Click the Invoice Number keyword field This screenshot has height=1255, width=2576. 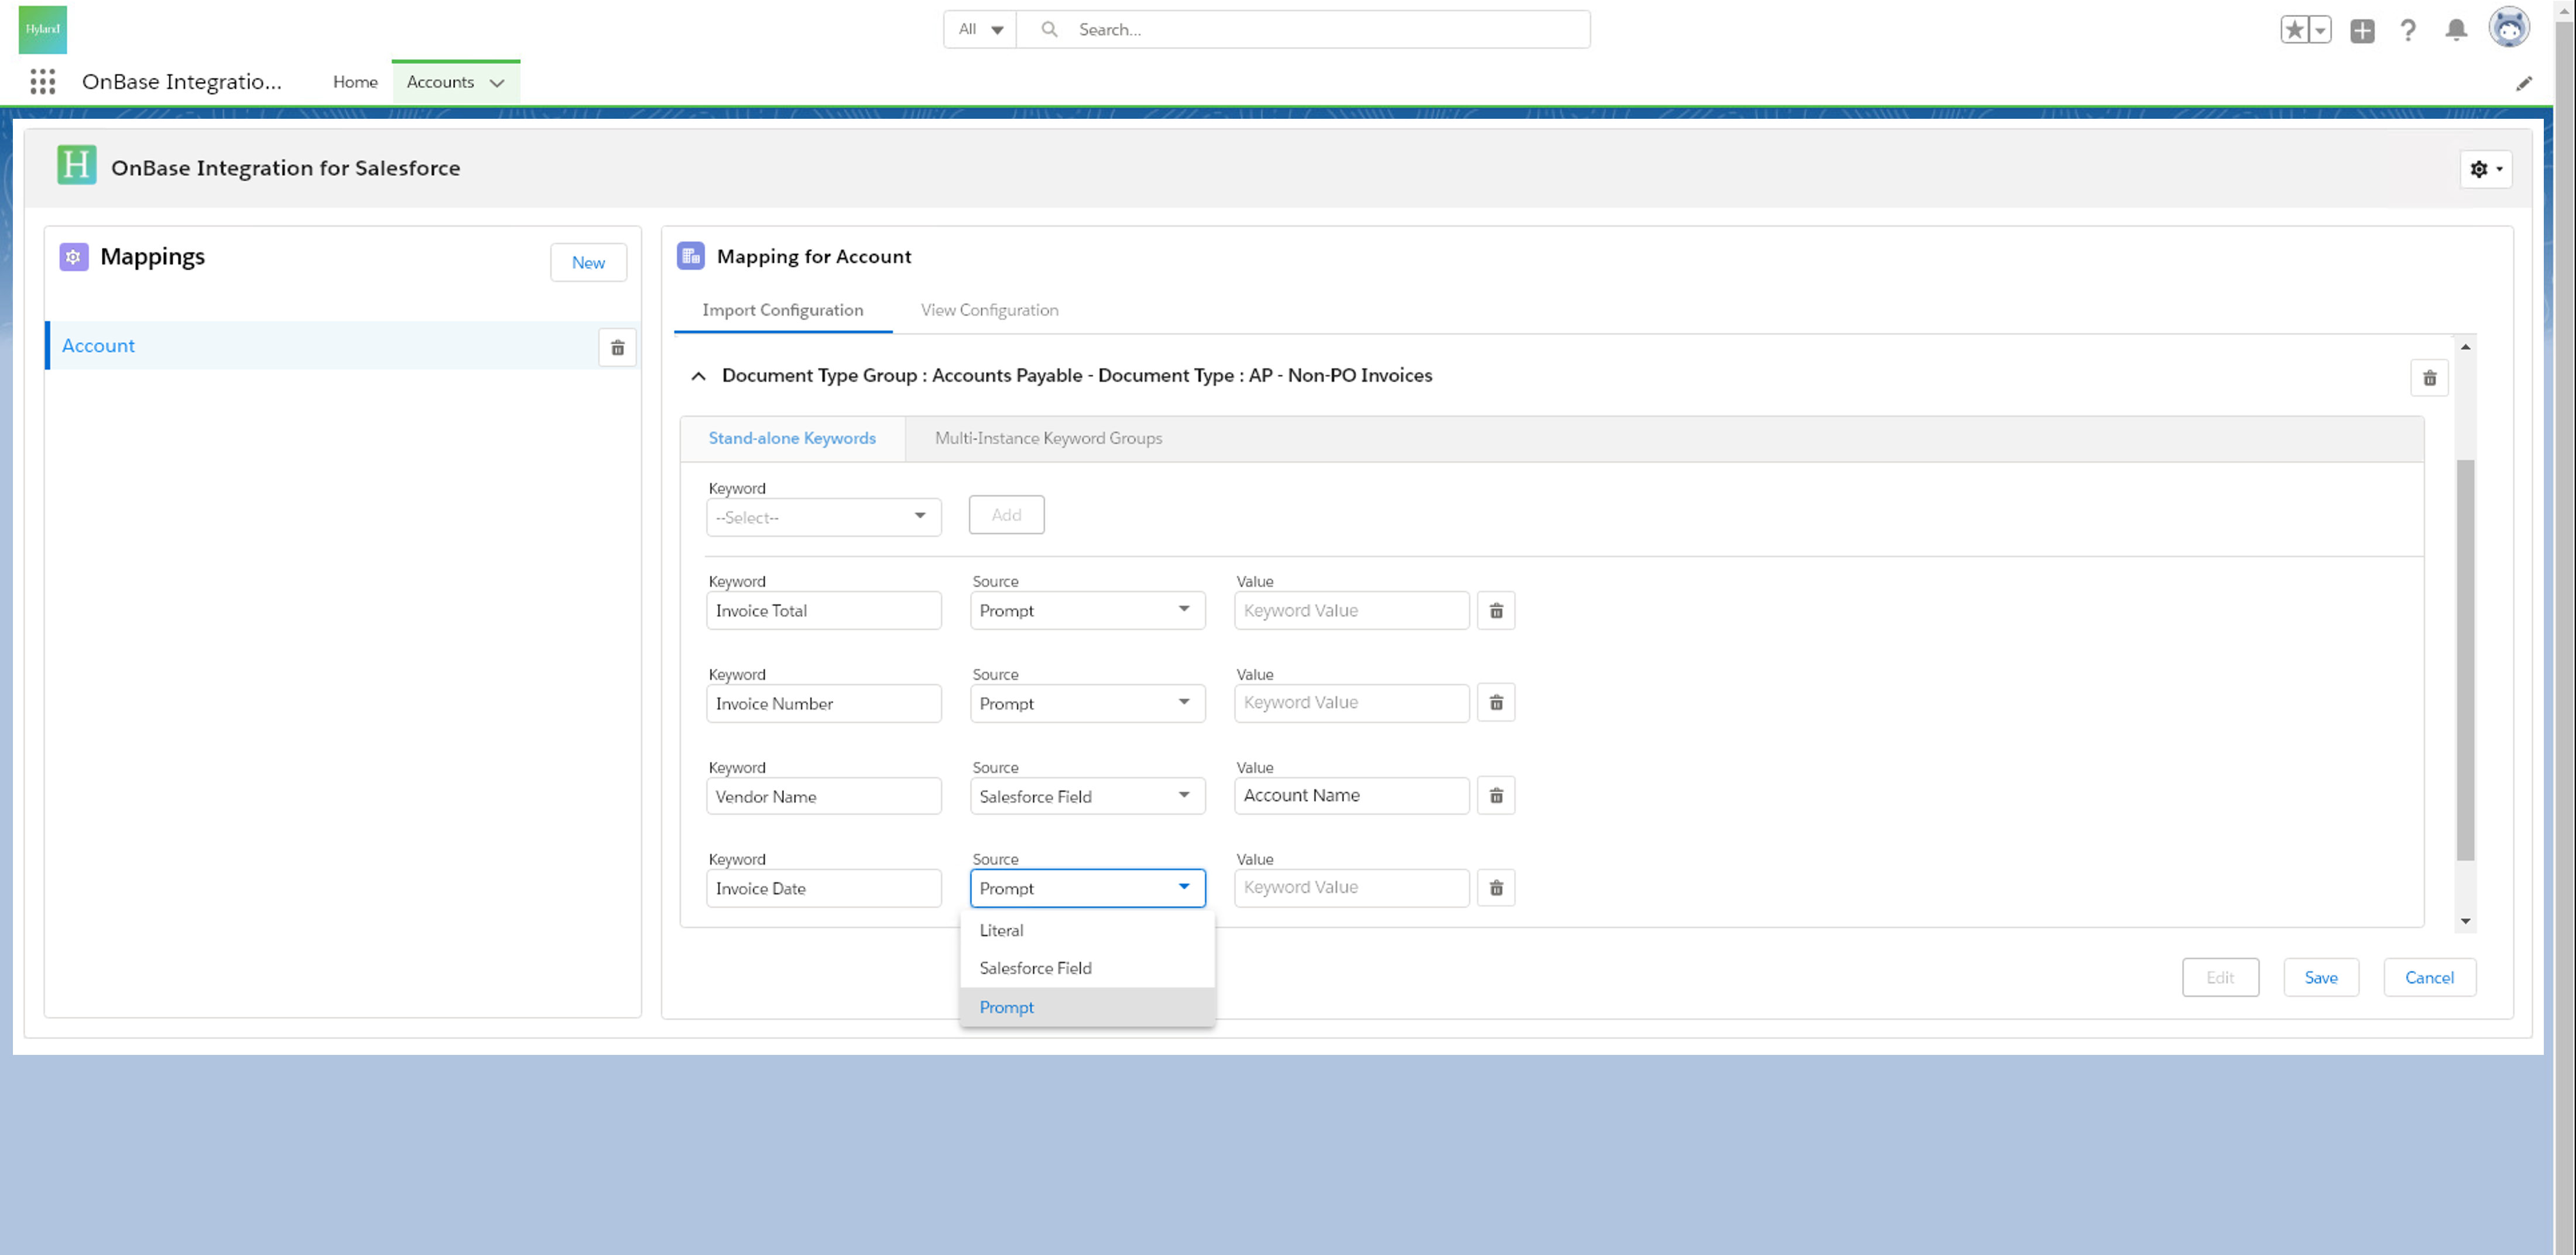(824, 703)
